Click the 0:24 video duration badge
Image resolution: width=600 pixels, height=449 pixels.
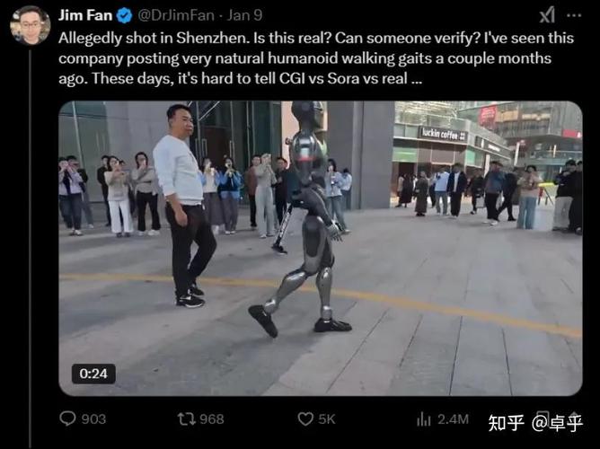pos(93,374)
